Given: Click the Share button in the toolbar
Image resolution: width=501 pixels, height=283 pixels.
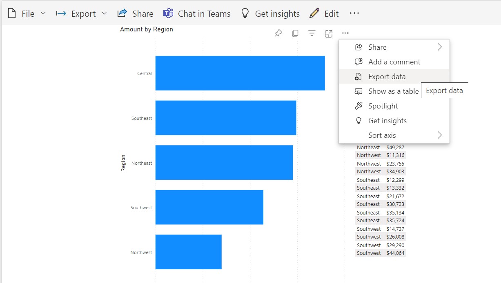Looking at the screenshot, I should point(135,13).
